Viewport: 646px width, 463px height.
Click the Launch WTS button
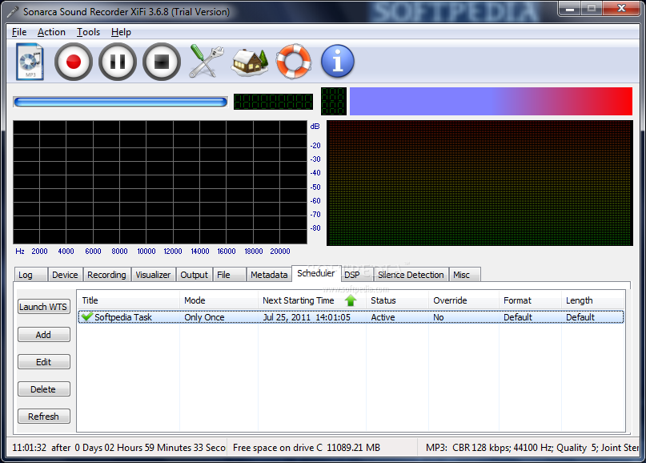tap(44, 307)
